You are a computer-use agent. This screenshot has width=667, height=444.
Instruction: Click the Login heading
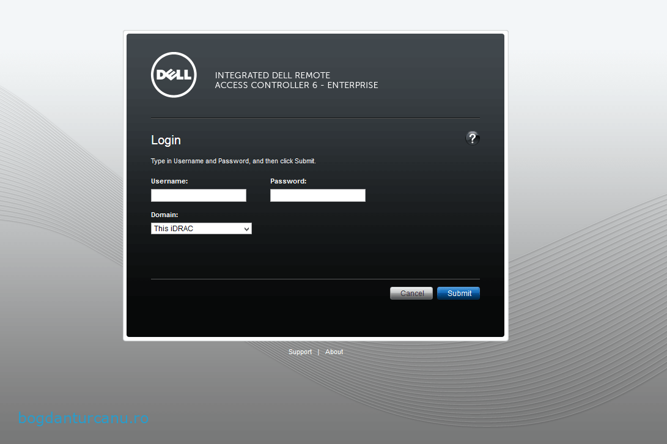coord(166,140)
